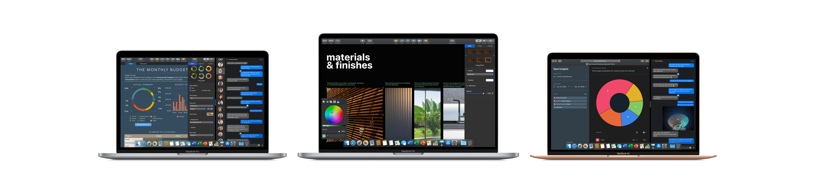Click Add Slide in Keynote toolbar
Viewport: 815px width, 179px height.
click(x=338, y=41)
